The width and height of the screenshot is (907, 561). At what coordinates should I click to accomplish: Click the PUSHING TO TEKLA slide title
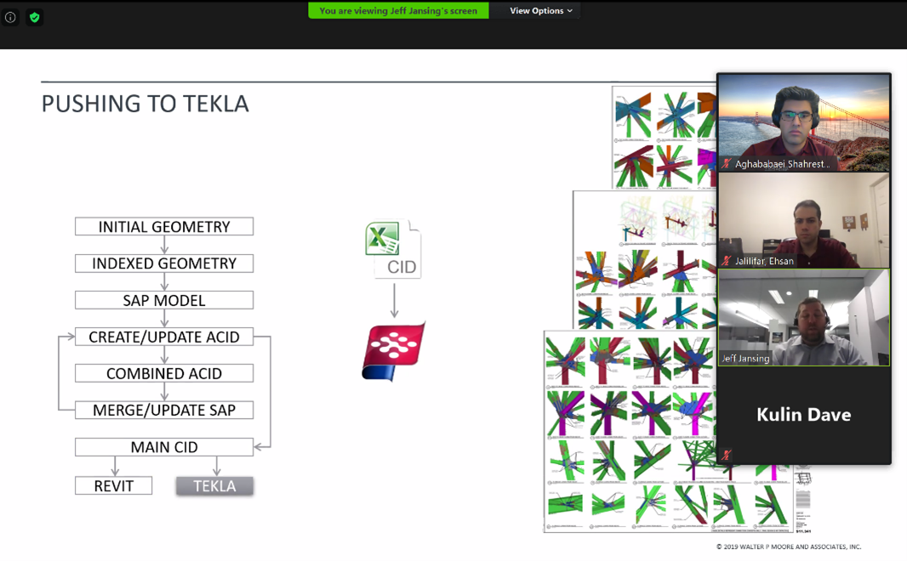pos(145,104)
